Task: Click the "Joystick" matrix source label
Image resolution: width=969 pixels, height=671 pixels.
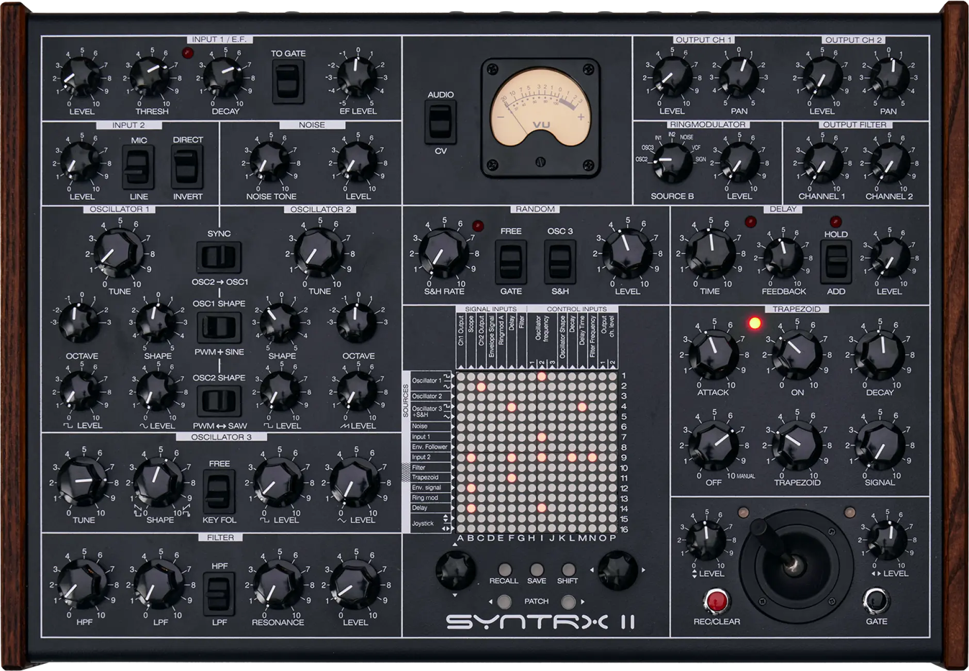Action: [423, 524]
